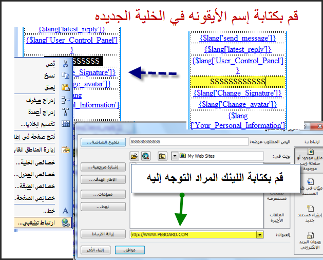The width and height of the screenshot is (323, 260).
Task: Click the ScreenTip (تلميح الشاشة) button
Action: tap(99, 141)
